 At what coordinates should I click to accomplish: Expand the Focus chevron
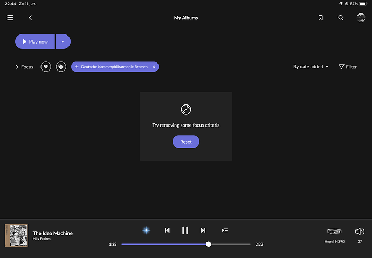coord(17,67)
